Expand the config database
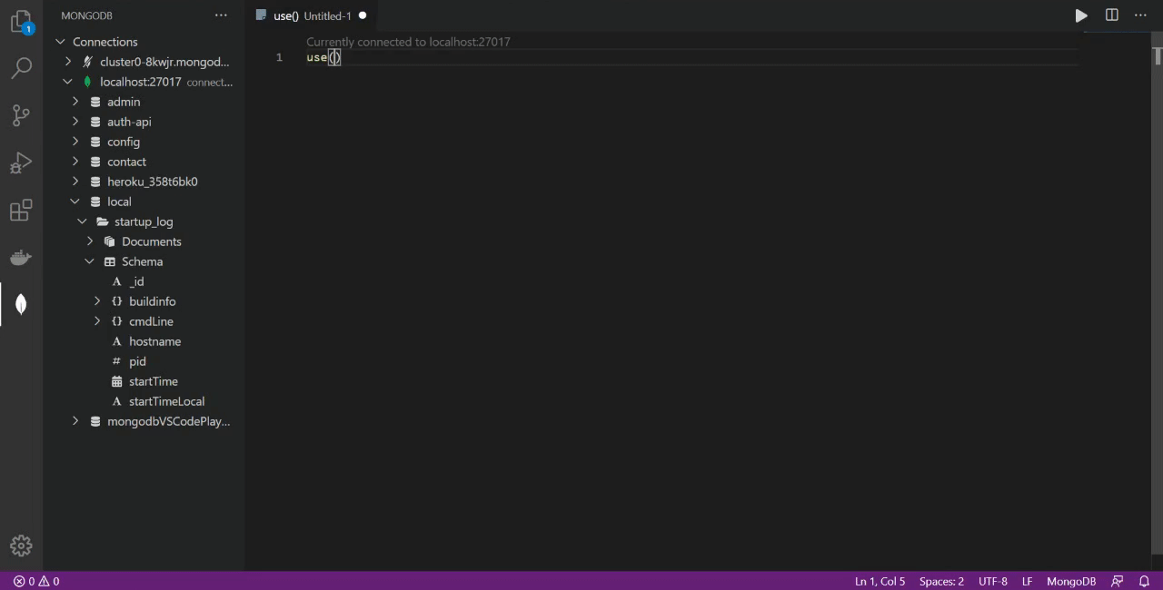 pyautogui.click(x=75, y=142)
